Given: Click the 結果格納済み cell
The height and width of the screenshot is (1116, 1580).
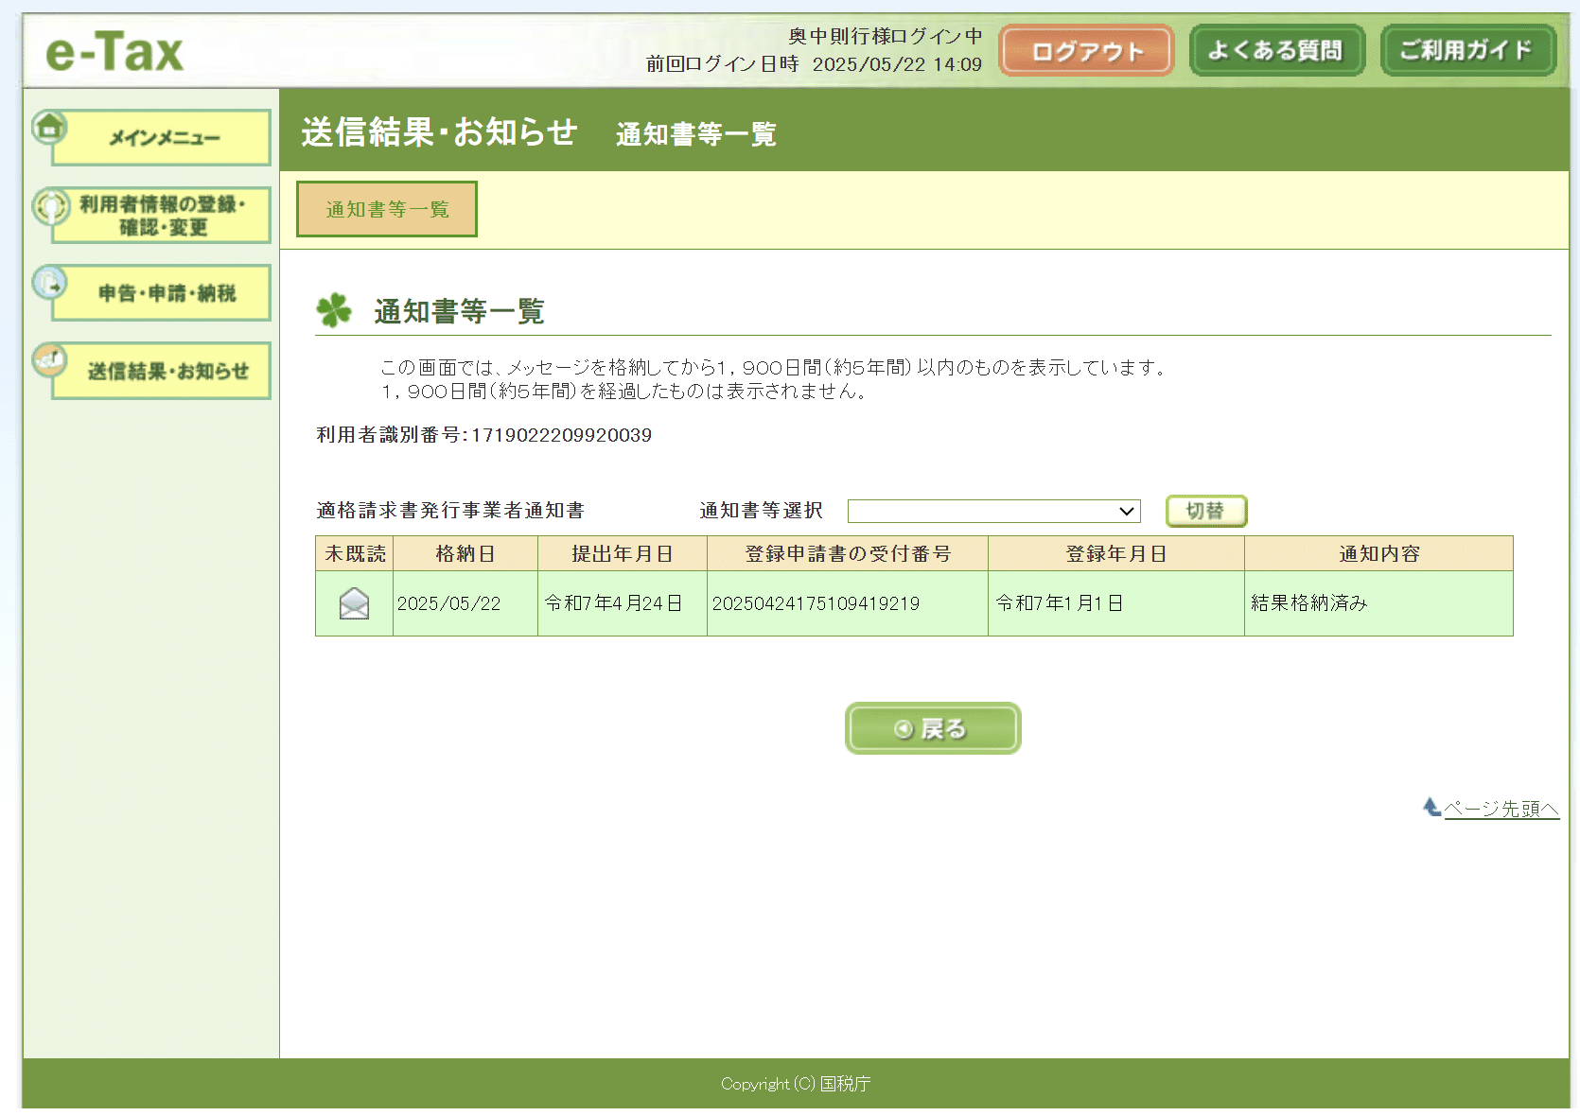Looking at the screenshot, I should [x=1309, y=603].
